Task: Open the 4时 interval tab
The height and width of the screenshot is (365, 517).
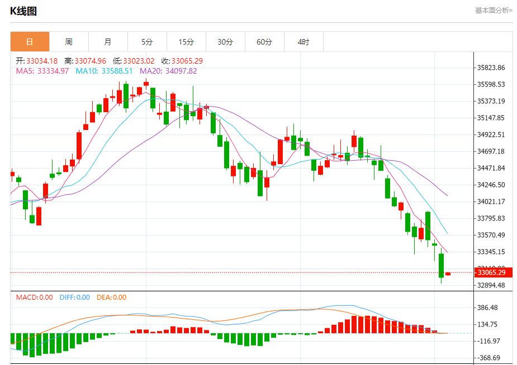Action: coord(303,42)
